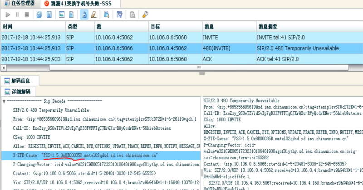Image resolution: width=363 pixels, height=190 pixels.
Task: Click the Pause capture icon
Action: 17,14
